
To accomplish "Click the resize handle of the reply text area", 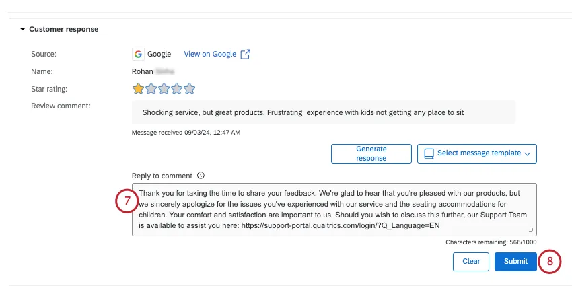I will (x=532, y=231).
